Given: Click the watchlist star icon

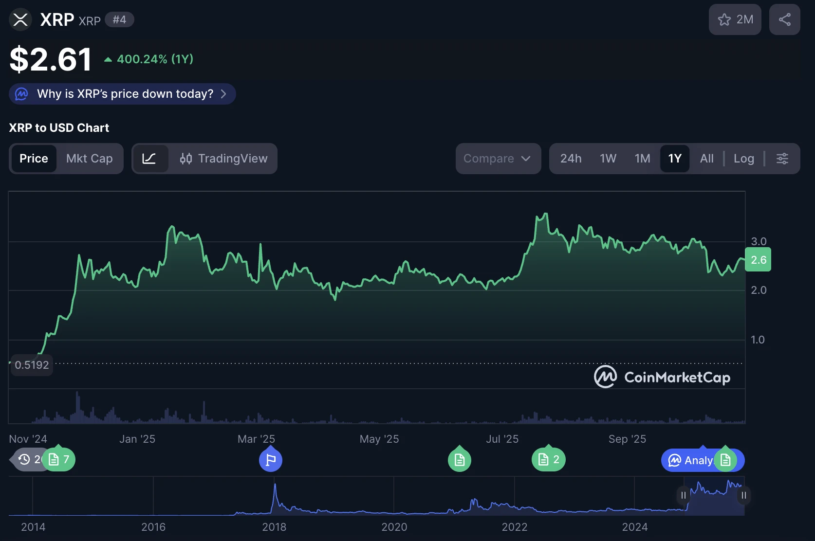Looking at the screenshot, I should coord(725,19).
